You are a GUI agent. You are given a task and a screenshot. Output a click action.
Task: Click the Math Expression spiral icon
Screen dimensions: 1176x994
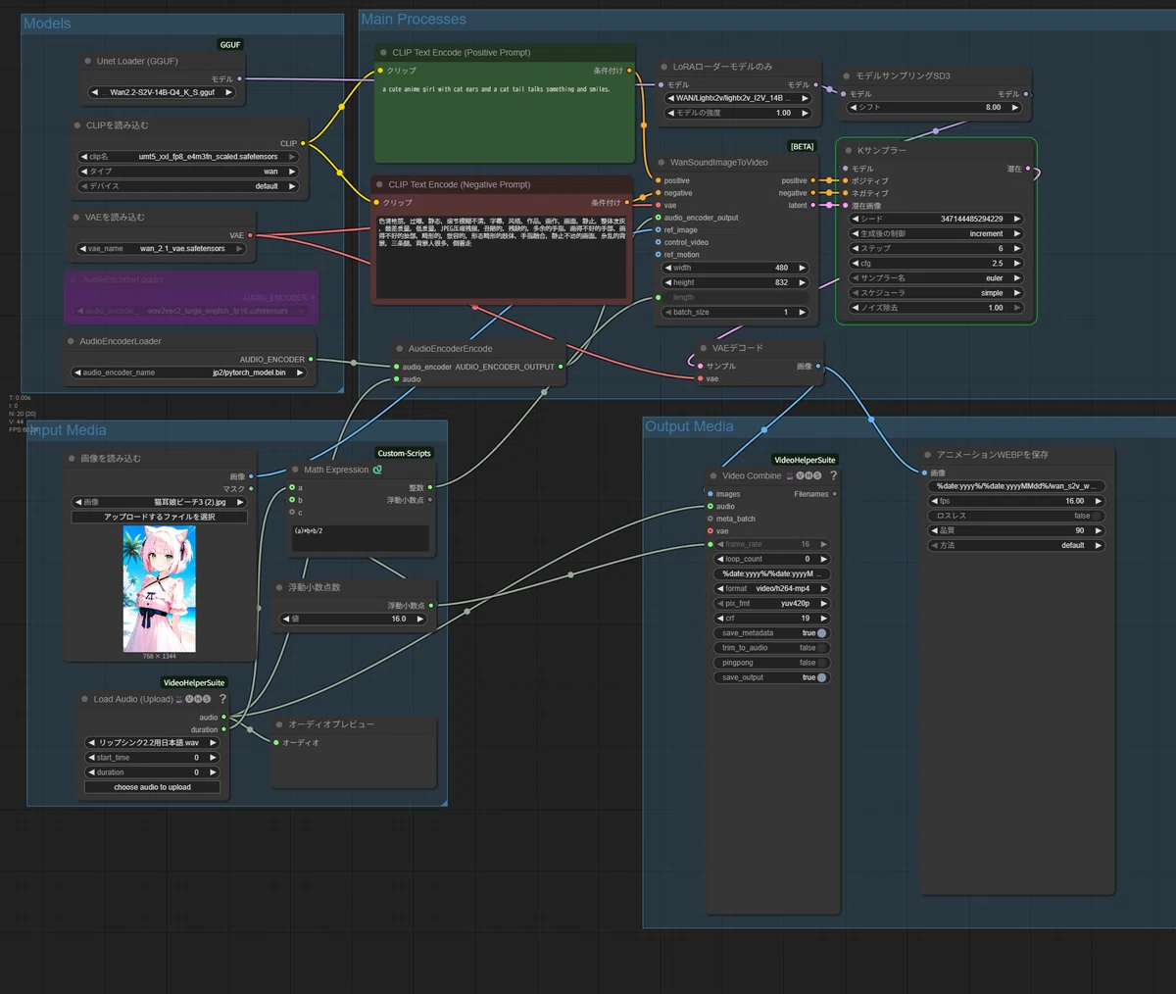(x=377, y=470)
